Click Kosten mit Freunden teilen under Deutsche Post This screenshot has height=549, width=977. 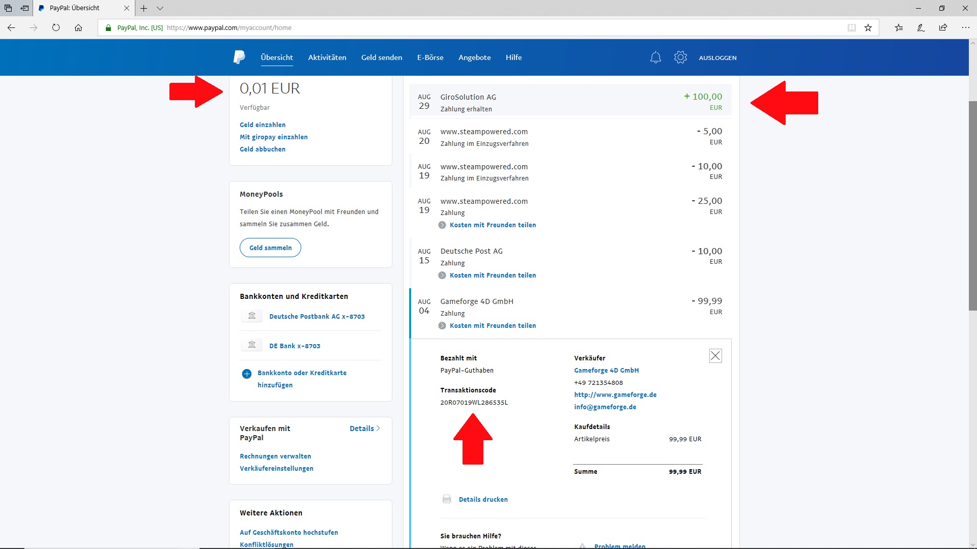(493, 276)
